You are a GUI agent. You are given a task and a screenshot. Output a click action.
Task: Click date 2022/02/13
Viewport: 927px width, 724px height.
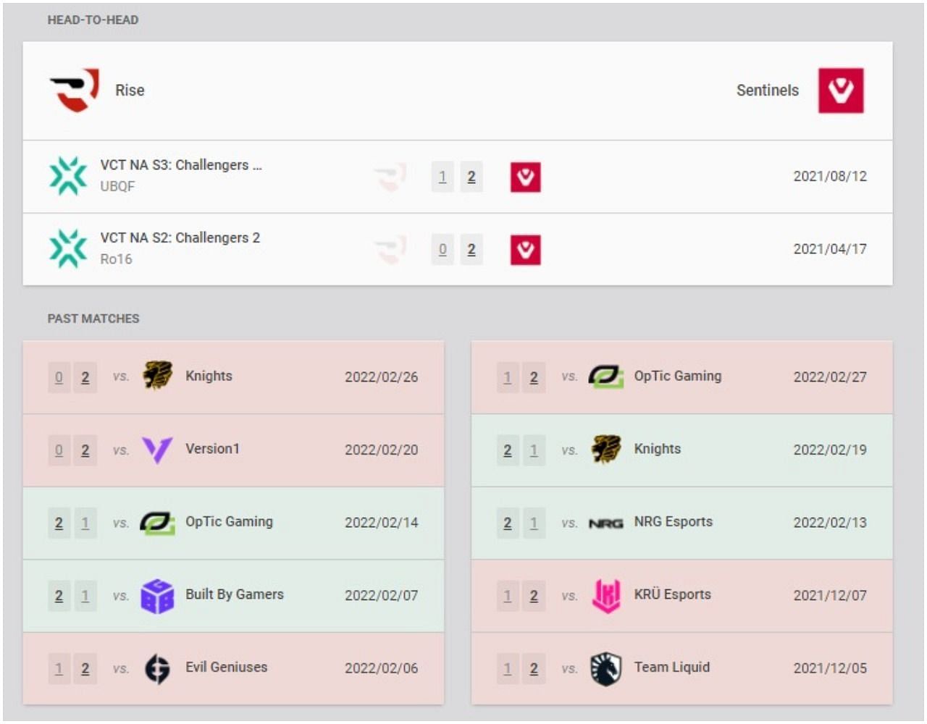[830, 522]
